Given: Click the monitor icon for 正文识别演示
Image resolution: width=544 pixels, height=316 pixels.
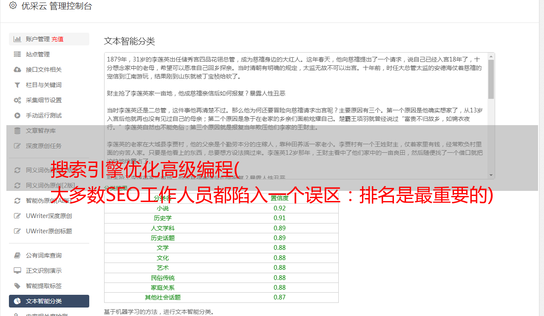Looking at the screenshot, I should coord(17,271).
